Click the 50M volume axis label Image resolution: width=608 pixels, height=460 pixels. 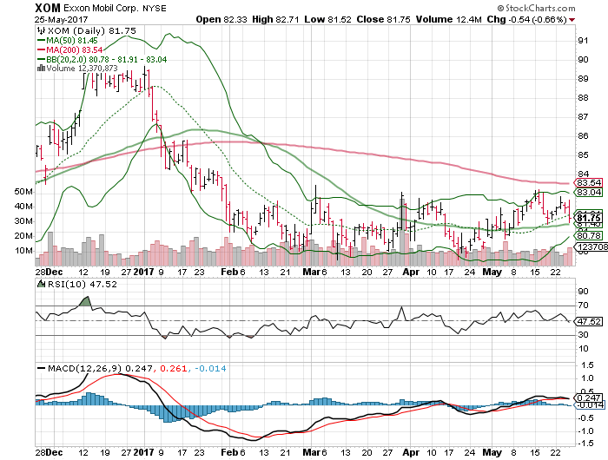23,192
